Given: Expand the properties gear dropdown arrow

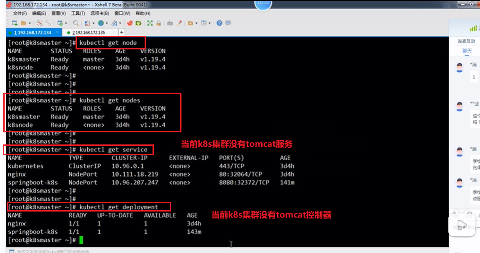Looking at the screenshot, I should [x=66, y=23].
